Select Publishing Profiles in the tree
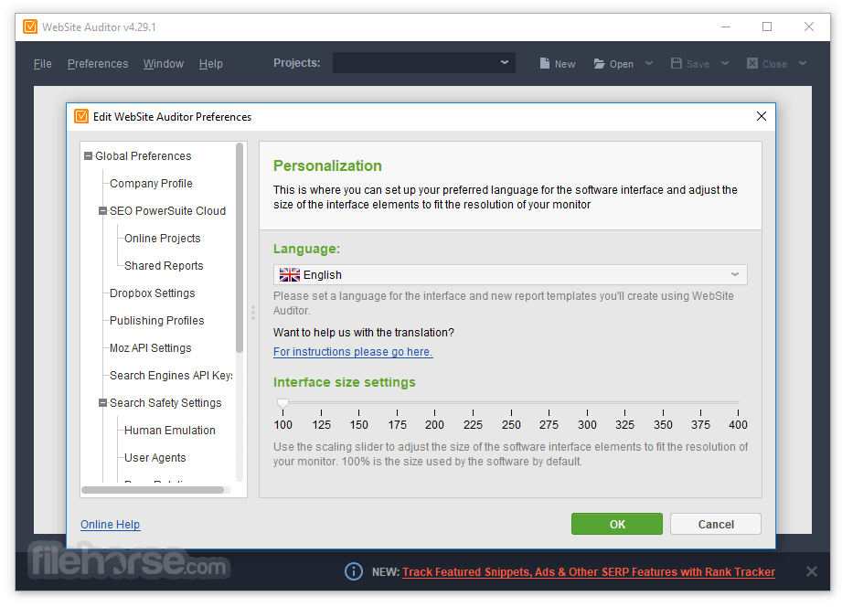The image size is (842, 607). click(157, 320)
